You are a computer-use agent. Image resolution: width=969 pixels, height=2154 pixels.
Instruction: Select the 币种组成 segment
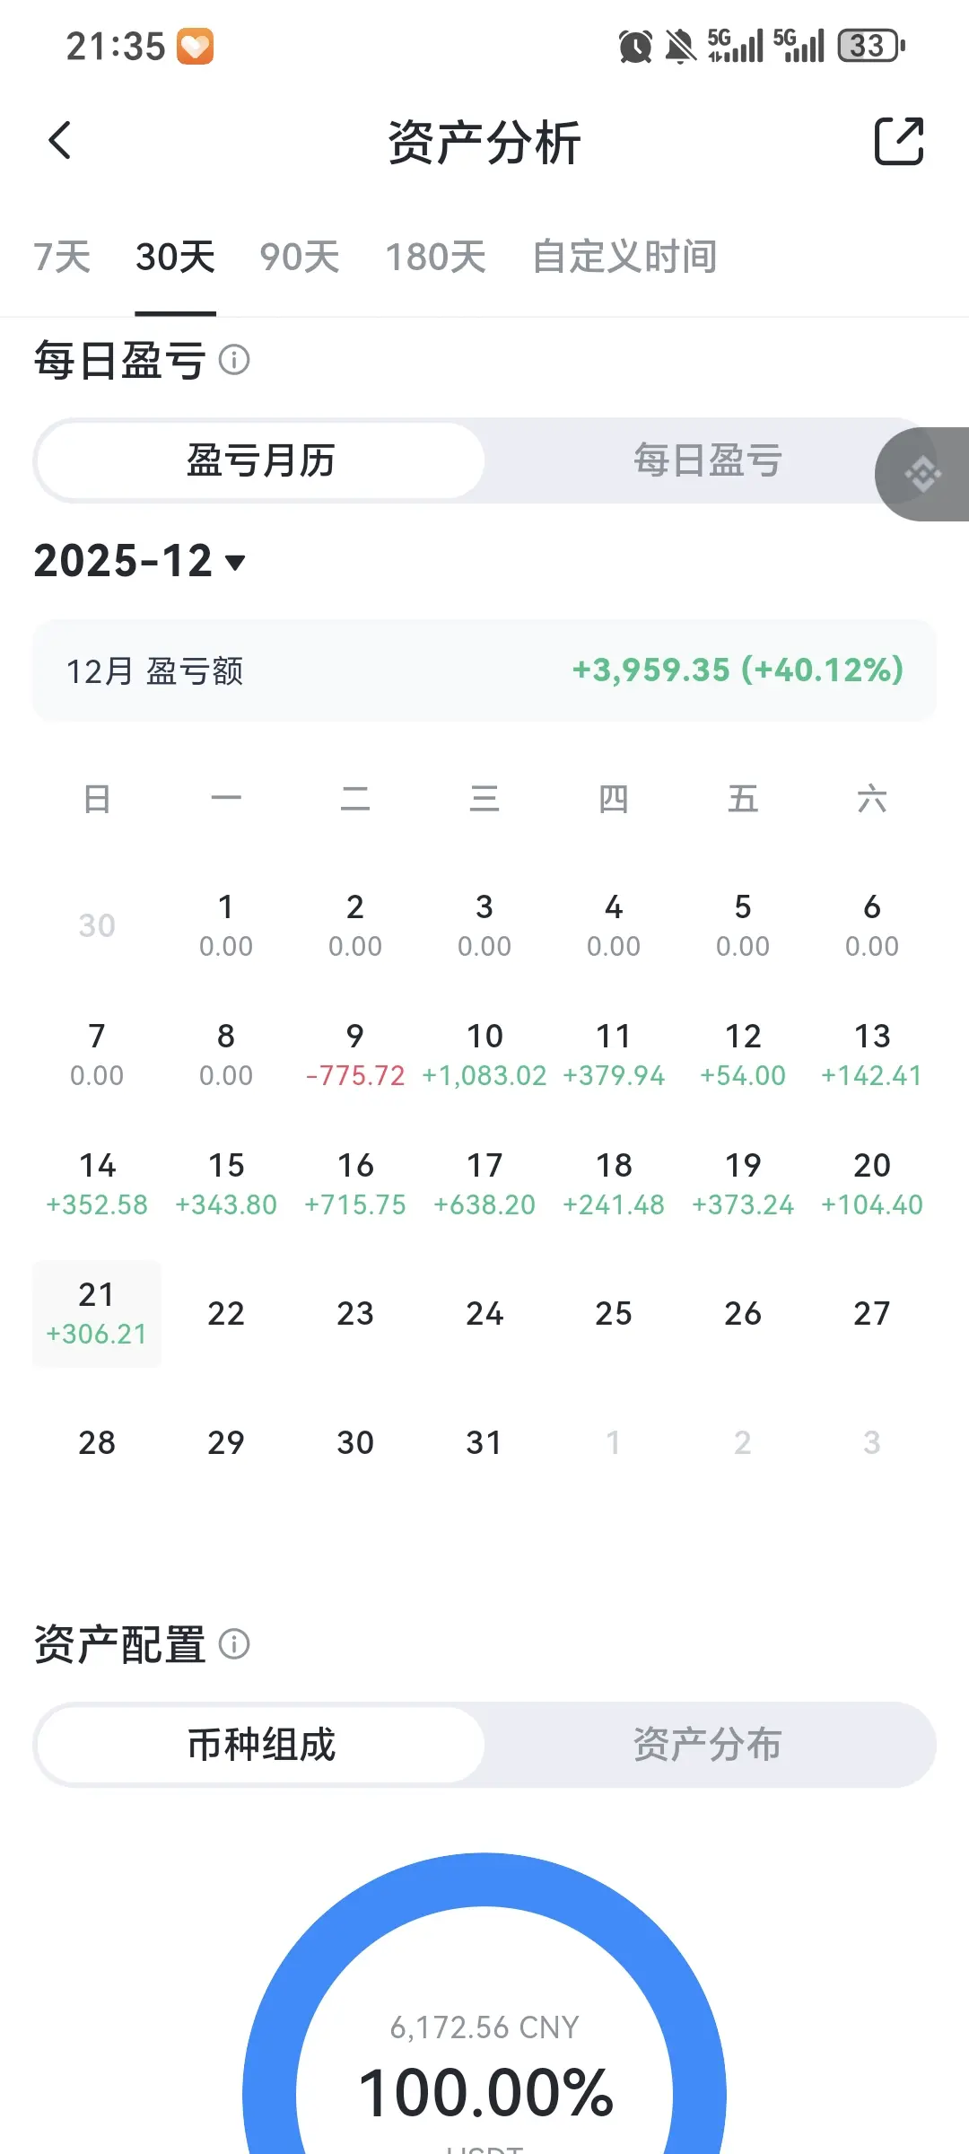(261, 1745)
